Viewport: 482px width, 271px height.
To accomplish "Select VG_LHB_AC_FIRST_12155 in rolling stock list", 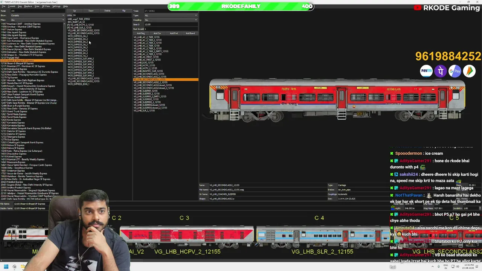I will tap(146, 57).
